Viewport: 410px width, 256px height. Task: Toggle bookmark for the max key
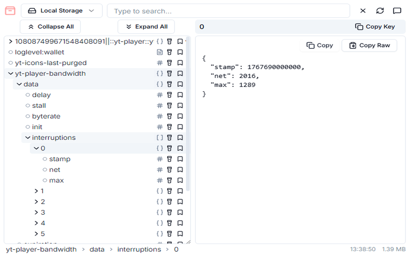click(180, 180)
